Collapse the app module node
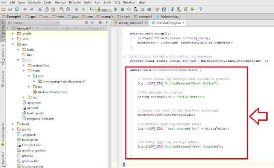 click(13, 44)
